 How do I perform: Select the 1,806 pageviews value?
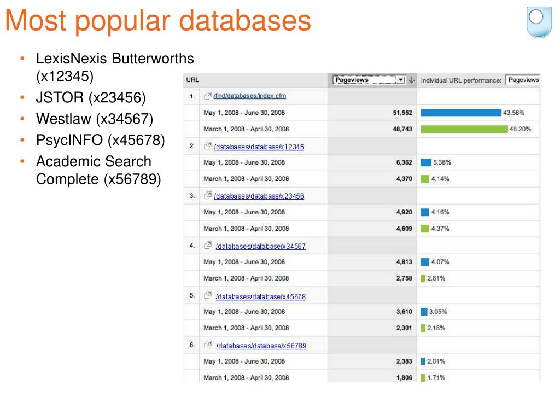pyautogui.click(x=404, y=377)
